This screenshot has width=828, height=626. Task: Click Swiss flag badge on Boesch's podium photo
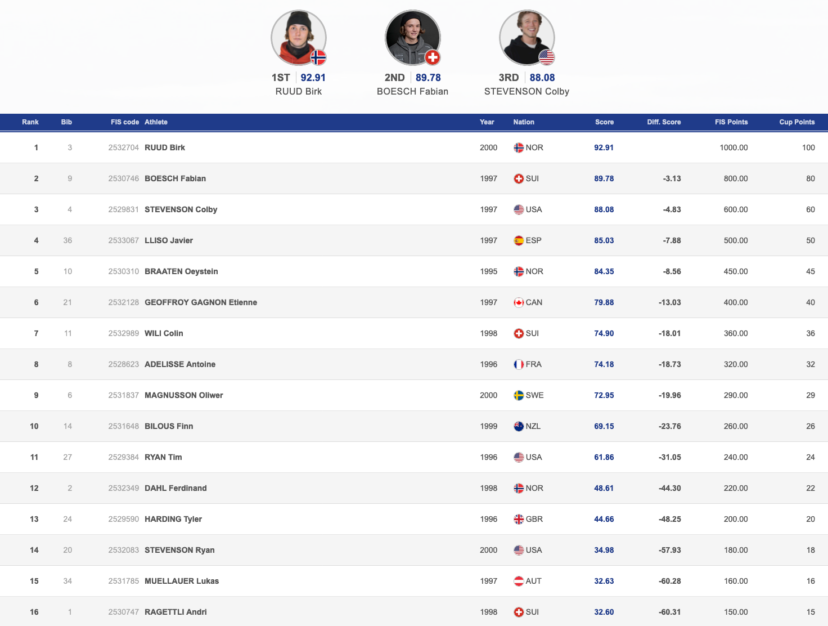tap(433, 57)
